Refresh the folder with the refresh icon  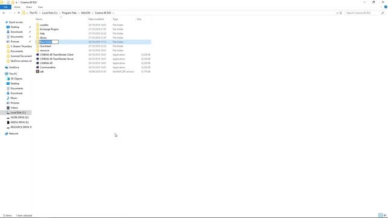coord(341,13)
